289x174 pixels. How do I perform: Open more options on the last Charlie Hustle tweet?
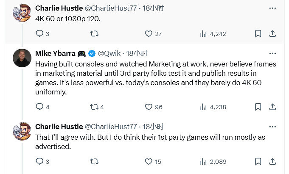(x=272, y=127)
